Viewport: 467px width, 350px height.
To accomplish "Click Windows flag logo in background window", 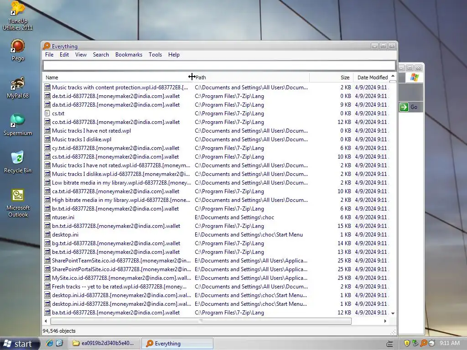I will pos(414,77).
